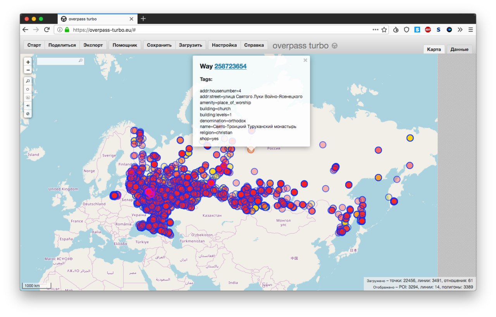Open the Экспорт dialog
Screen dimensions: 496x317
[93, 45]
